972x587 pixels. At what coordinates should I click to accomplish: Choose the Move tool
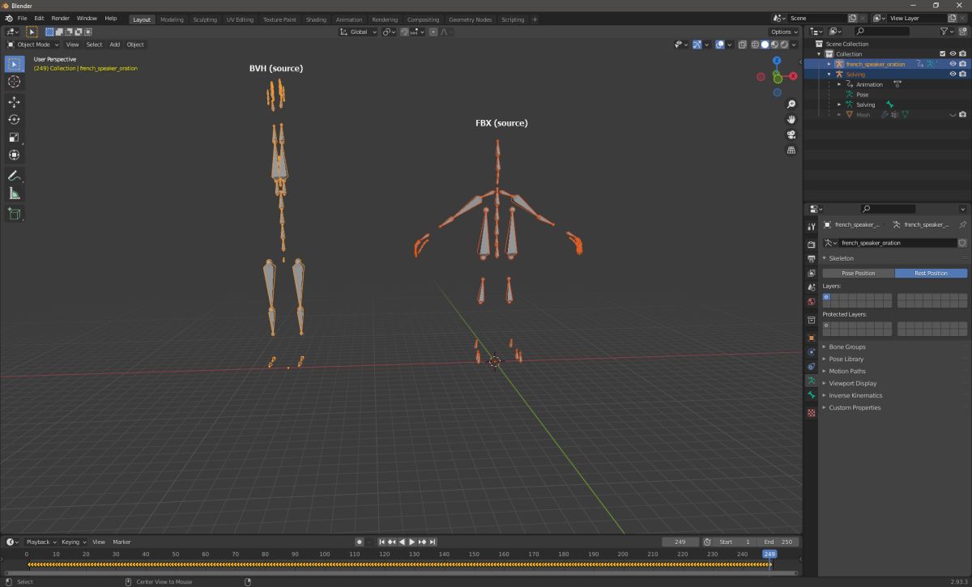click(15, 102)
